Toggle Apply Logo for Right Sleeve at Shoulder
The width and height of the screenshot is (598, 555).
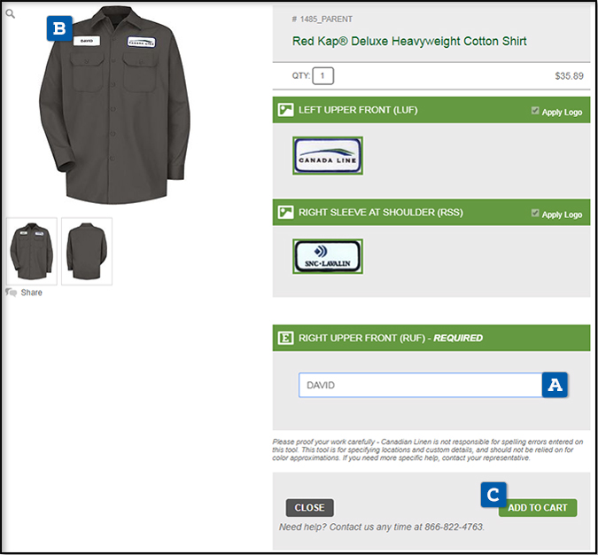point(535,213)
